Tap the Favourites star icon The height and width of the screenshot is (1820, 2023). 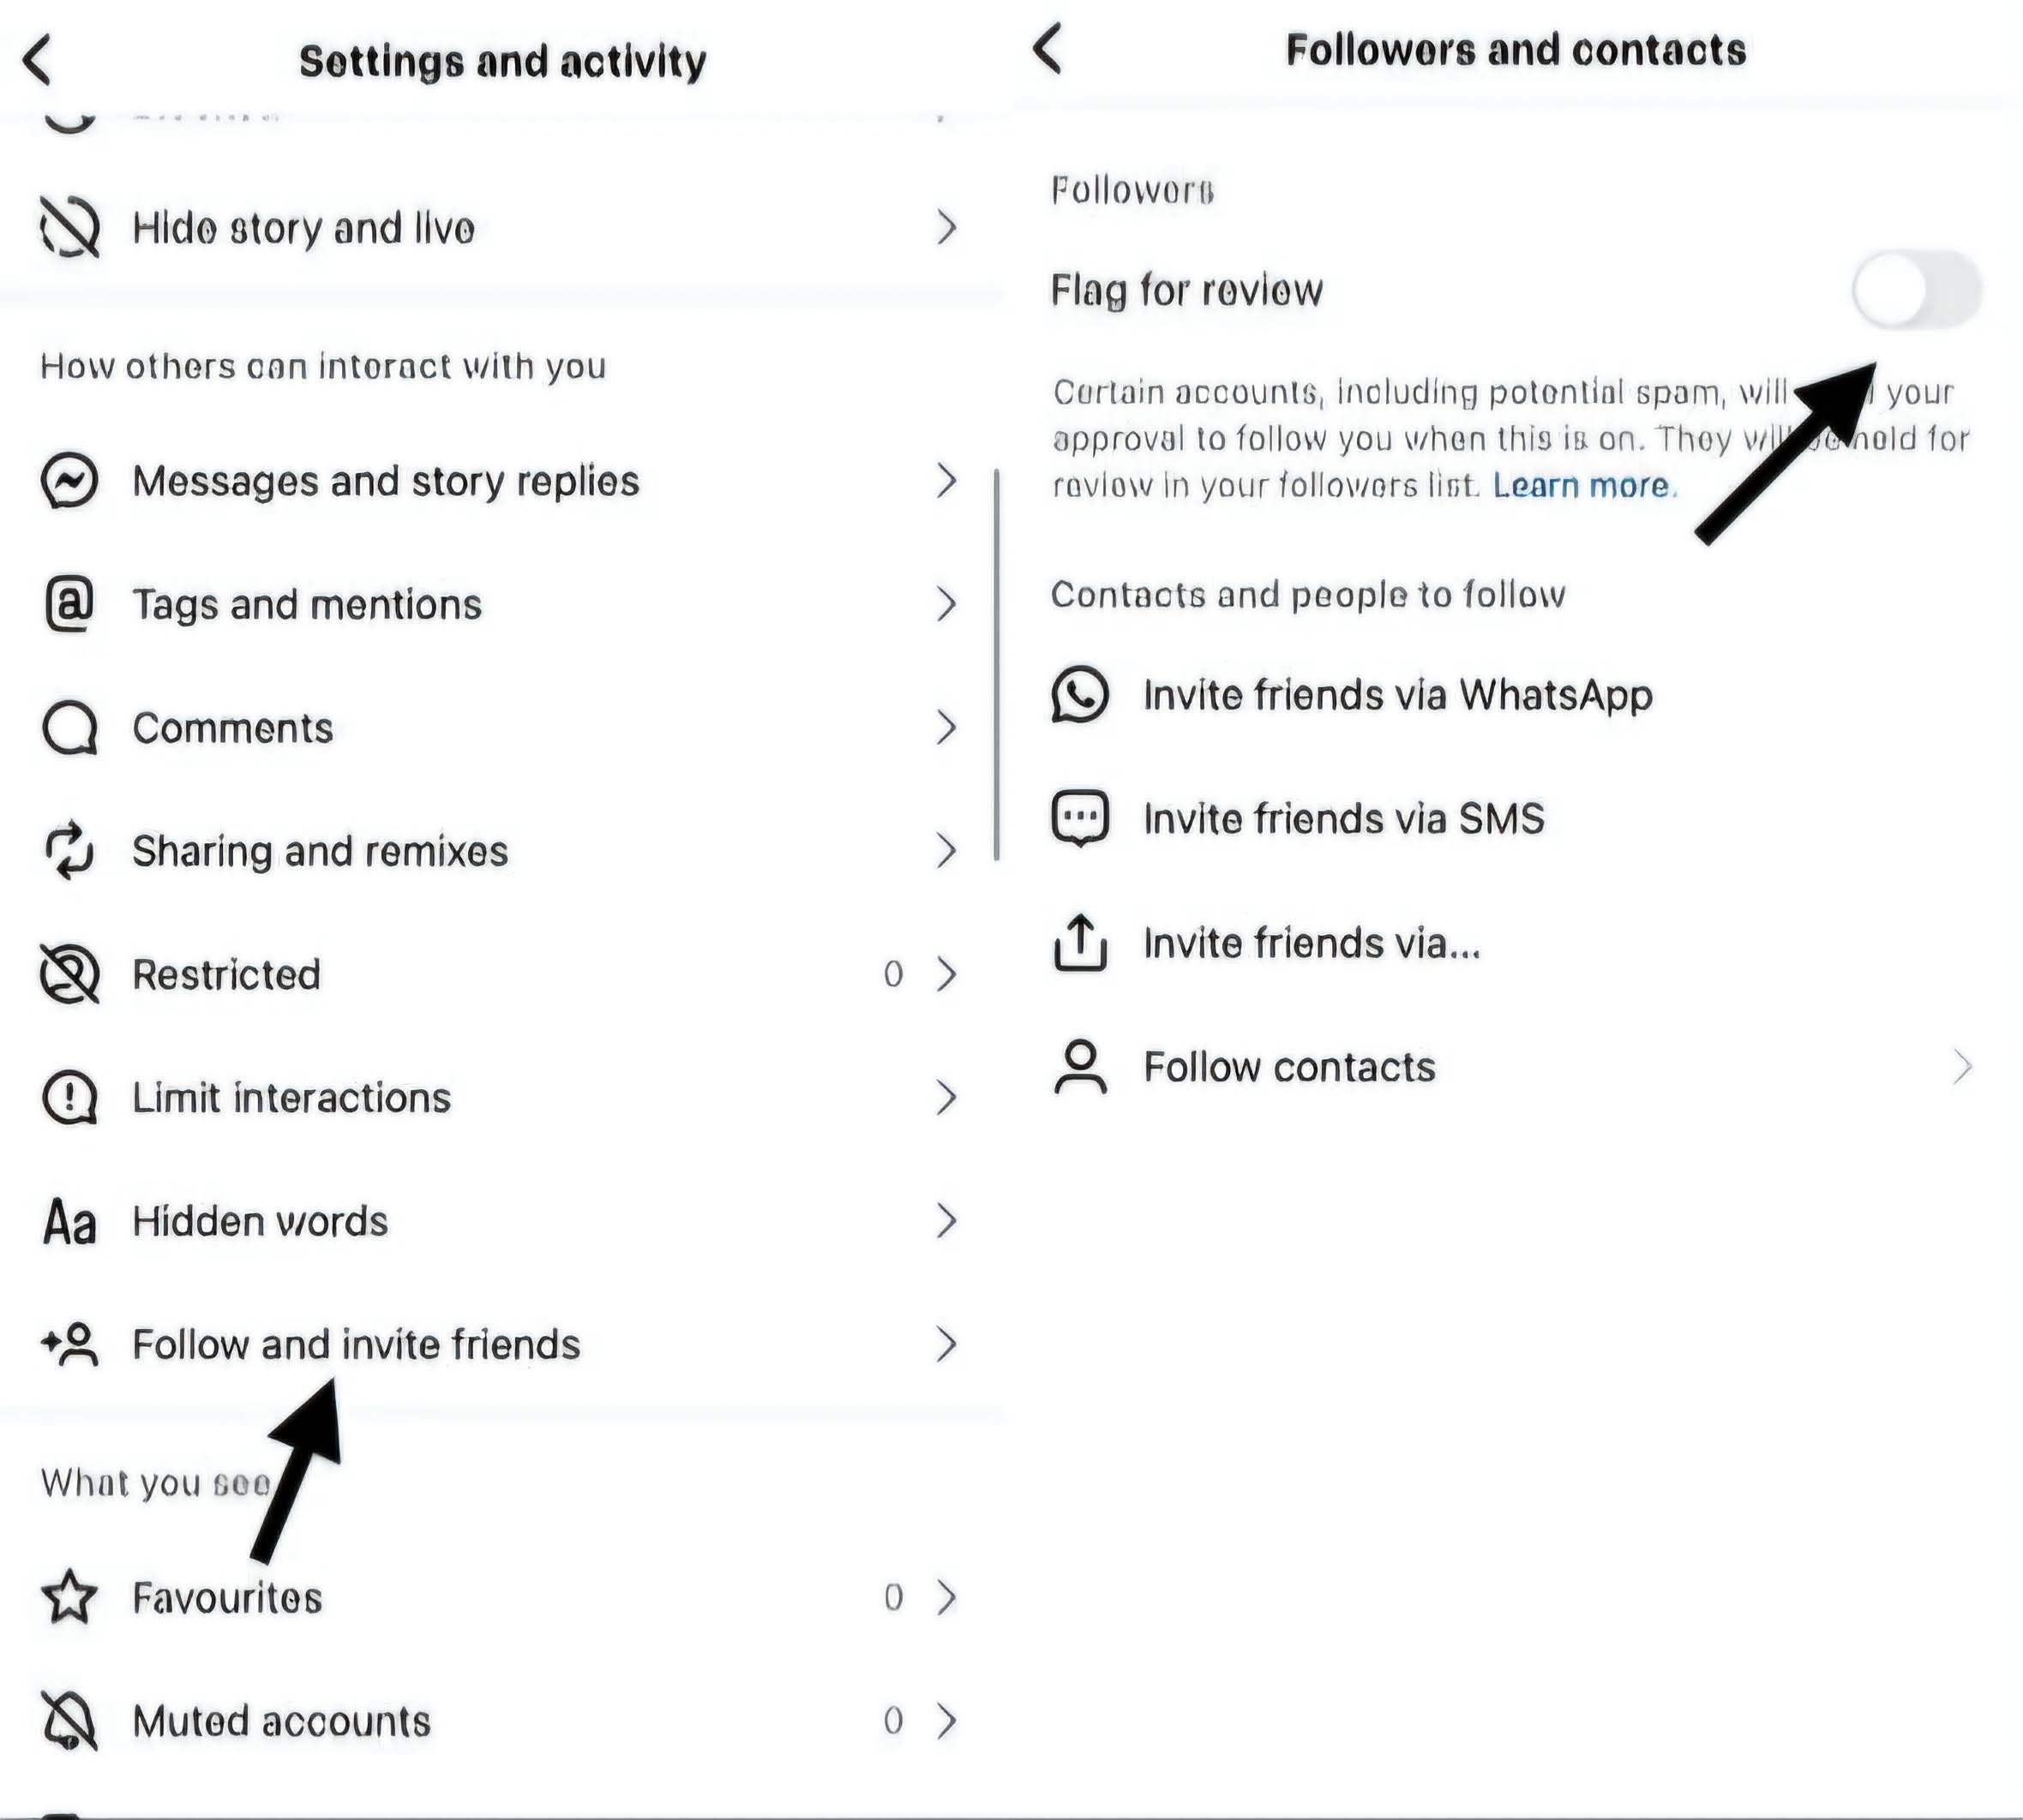[69, 1597]
